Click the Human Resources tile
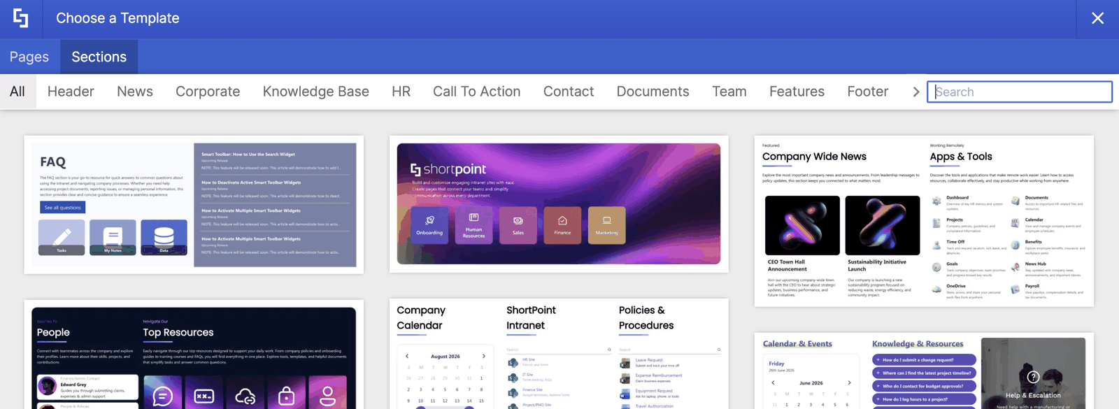 [473, 225]
